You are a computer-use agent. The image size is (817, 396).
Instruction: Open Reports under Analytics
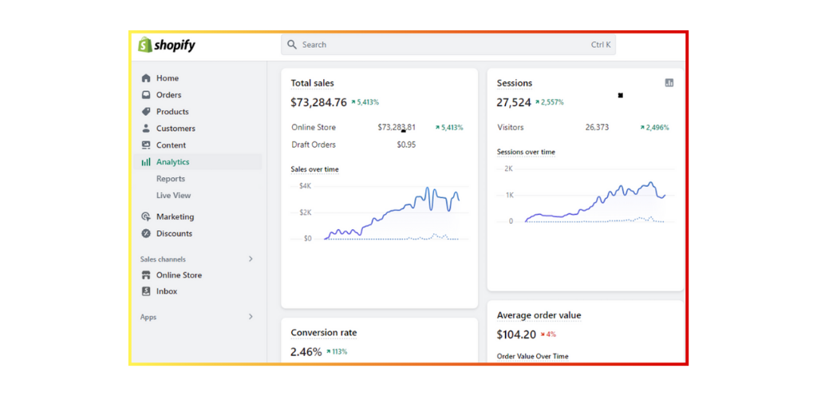[171, 179]
